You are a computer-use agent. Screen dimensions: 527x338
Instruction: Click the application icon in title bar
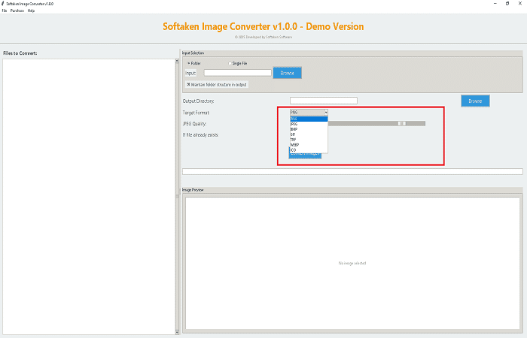(3, 4)
